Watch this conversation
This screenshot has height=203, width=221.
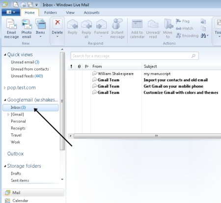(185, 28)
